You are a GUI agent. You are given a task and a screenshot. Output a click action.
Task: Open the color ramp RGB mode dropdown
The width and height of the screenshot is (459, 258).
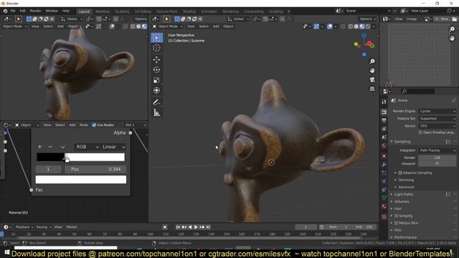pos(87,147)
